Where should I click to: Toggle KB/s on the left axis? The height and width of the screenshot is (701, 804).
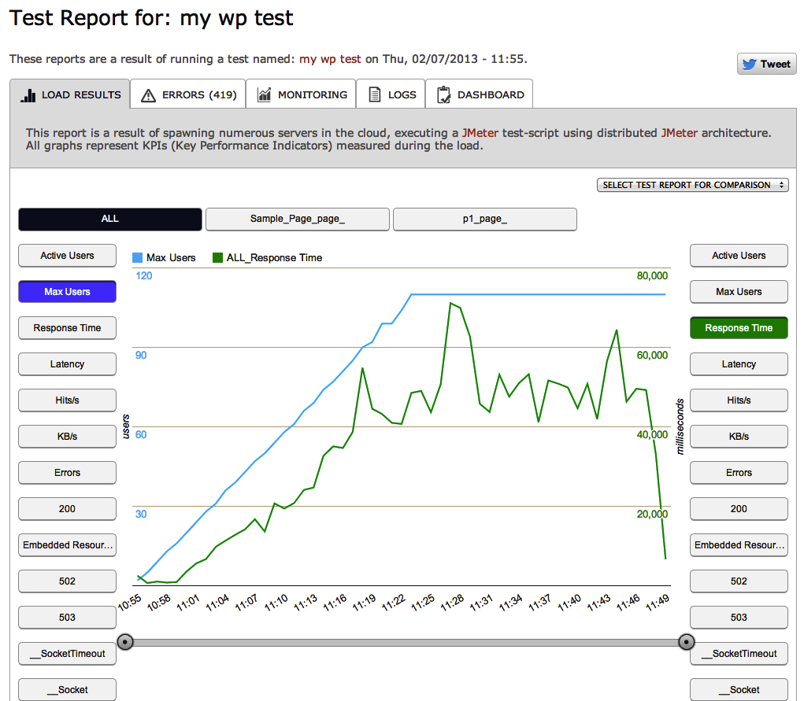[67, 437]
